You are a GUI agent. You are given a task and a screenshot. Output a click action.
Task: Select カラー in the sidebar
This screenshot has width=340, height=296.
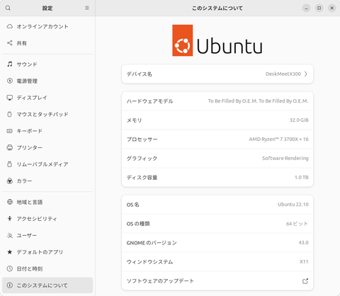point(47,181)
